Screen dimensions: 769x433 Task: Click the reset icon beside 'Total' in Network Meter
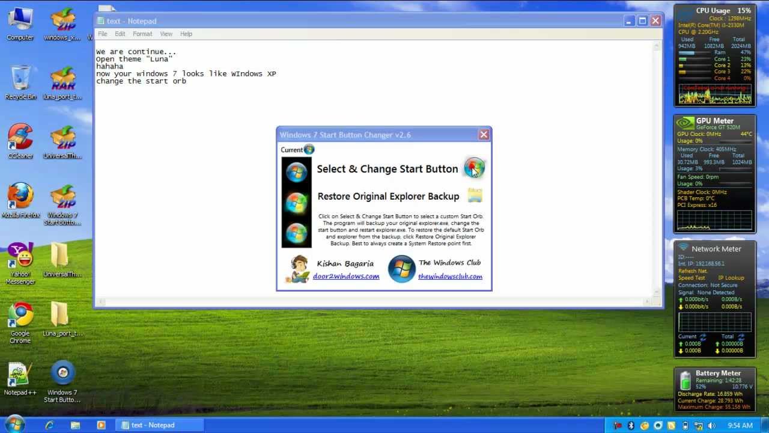point(741,337)
